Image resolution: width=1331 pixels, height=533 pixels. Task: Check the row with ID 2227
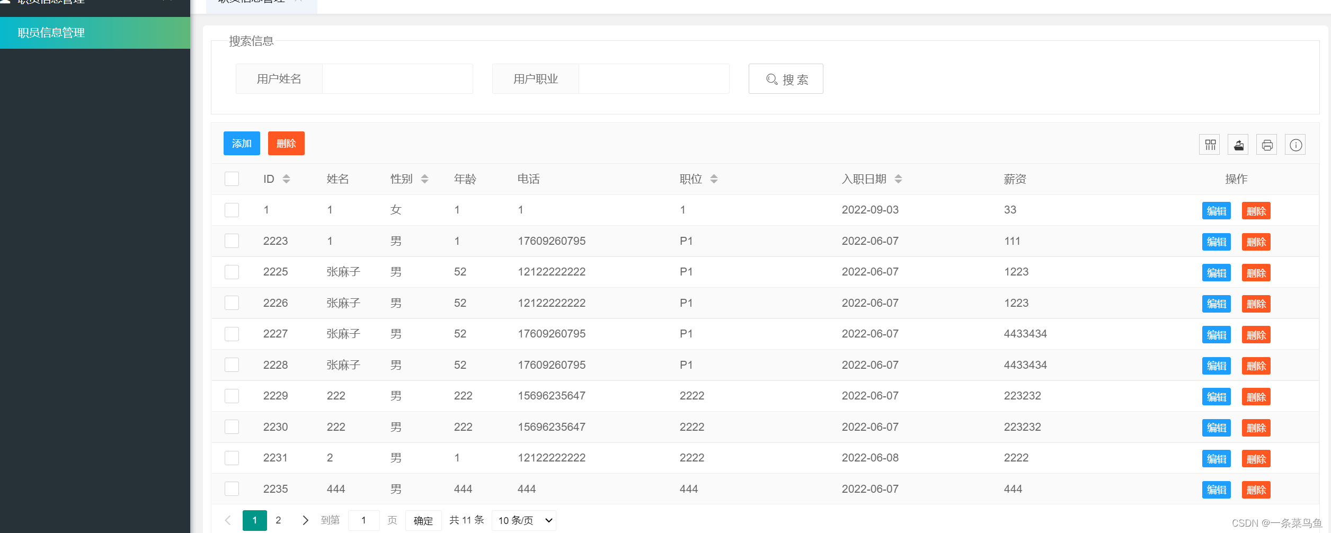(x=232, y=334)
